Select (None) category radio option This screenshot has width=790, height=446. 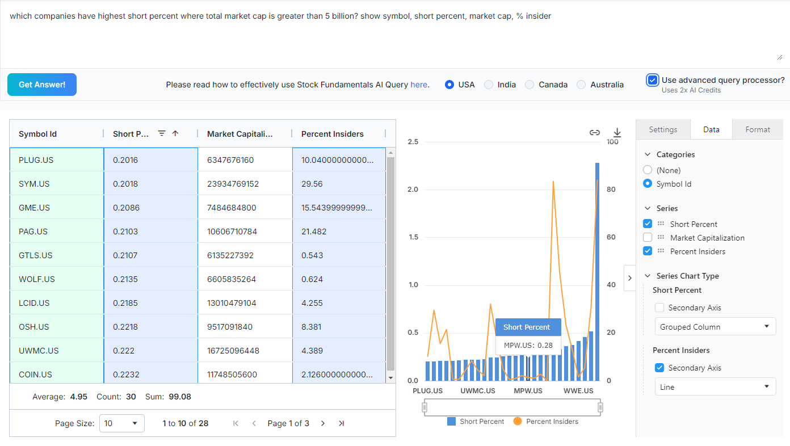[x=648, y=170]
